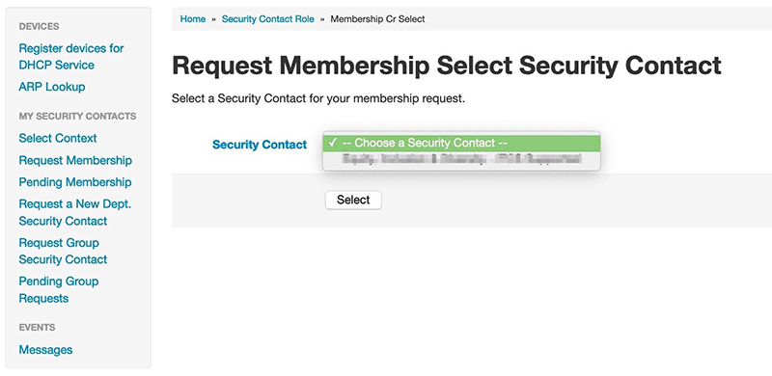The height and width of the screenshot is (376, 772).
Task: Open Request Membership in sidebar
Action: point(75,160)
